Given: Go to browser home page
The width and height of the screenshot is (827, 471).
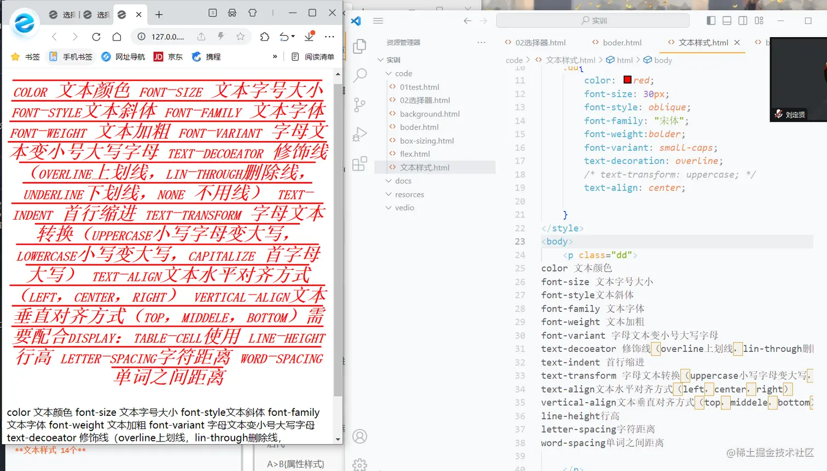Looking at the screenshot, I should [117, 37].
